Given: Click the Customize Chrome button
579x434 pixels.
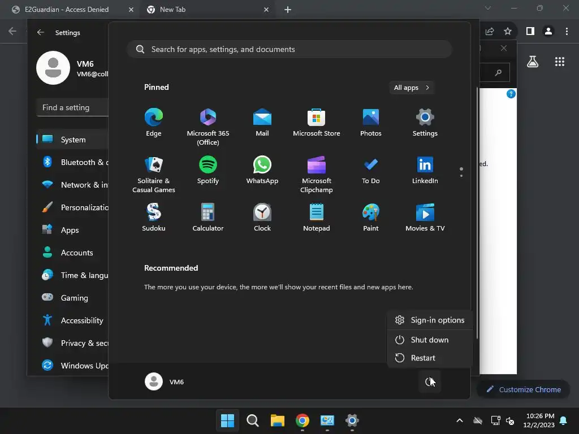Looking at the screenshot, I should pos(524,389).
